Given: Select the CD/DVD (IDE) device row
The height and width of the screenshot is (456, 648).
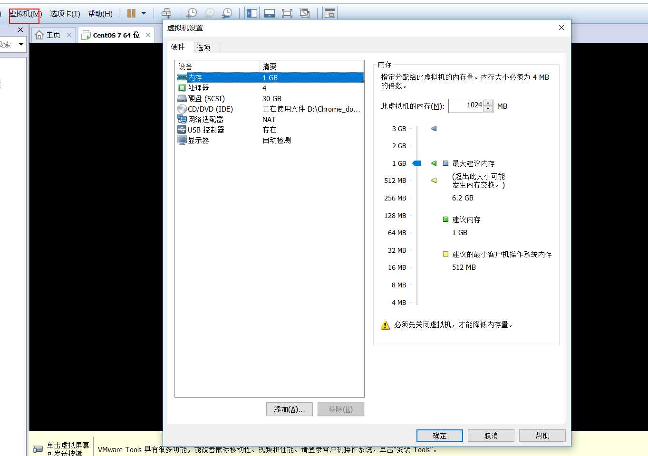Looking at the screenshot, I should (x=270, y=109).
